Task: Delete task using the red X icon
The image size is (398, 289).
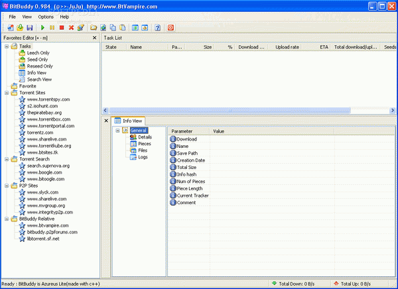Action: (71, 28)
